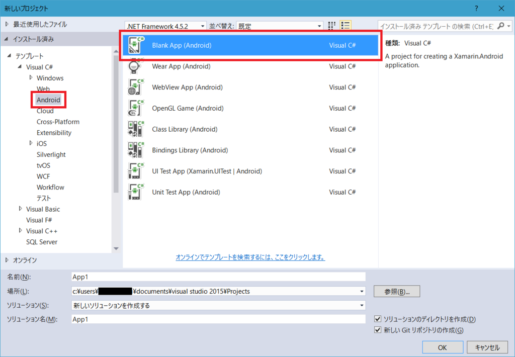The height and width of the screenshot is (357, 515).
Task: Open the dialog help question mark
Action: 476,9
